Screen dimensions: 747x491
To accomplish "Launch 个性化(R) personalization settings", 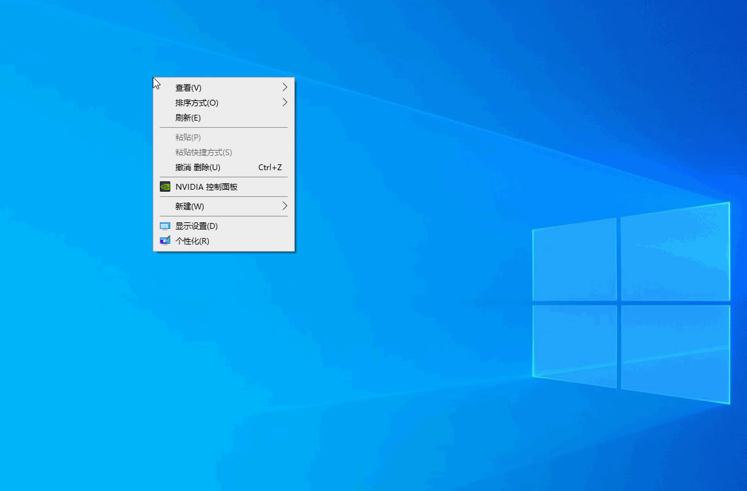I will 192,241.
